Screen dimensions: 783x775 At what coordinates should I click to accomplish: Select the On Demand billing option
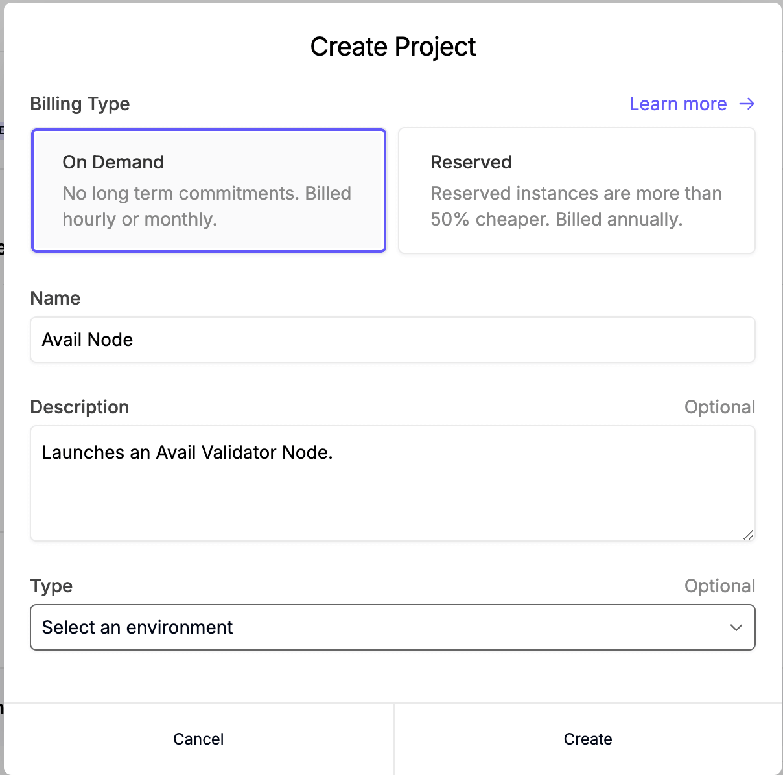point(209,190)
